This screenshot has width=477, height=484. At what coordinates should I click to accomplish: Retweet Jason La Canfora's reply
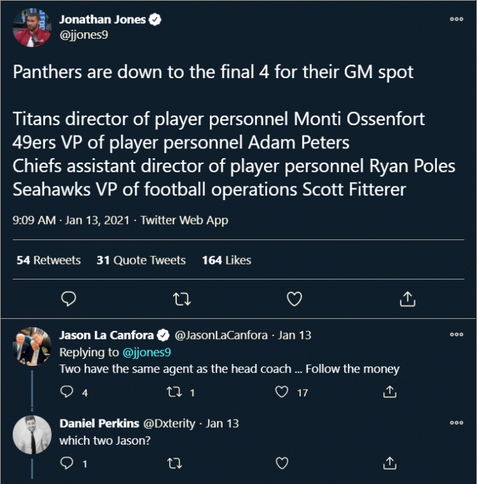tap(174, 392)
